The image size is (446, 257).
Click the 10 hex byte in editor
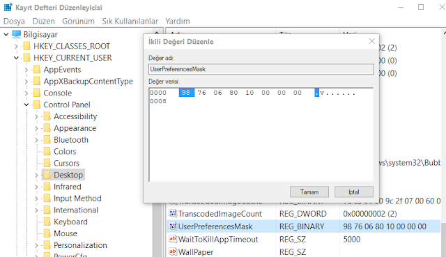click(249, 93)
